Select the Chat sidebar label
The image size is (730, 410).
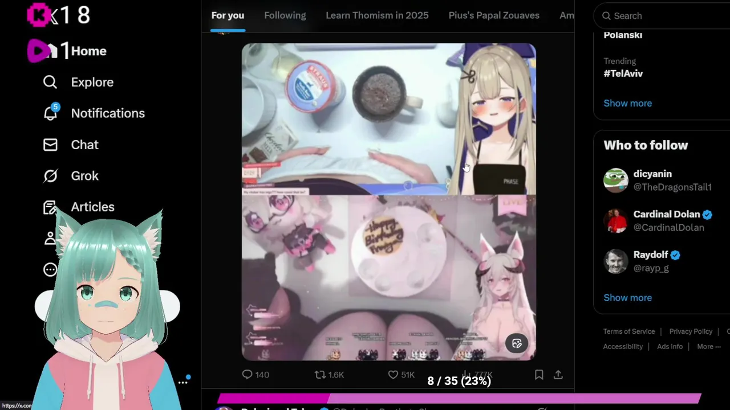pyautogui.click(x=85, y=145)
